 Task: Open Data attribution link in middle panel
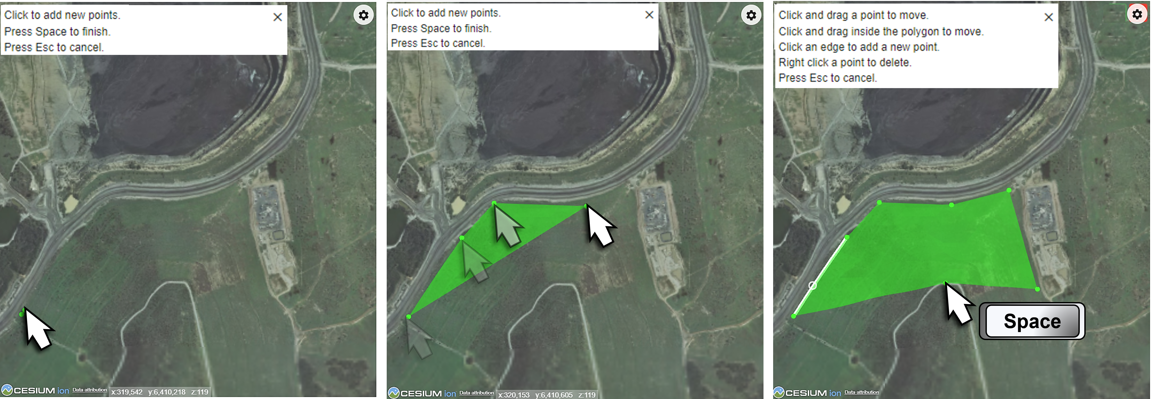tap(476, 393)
